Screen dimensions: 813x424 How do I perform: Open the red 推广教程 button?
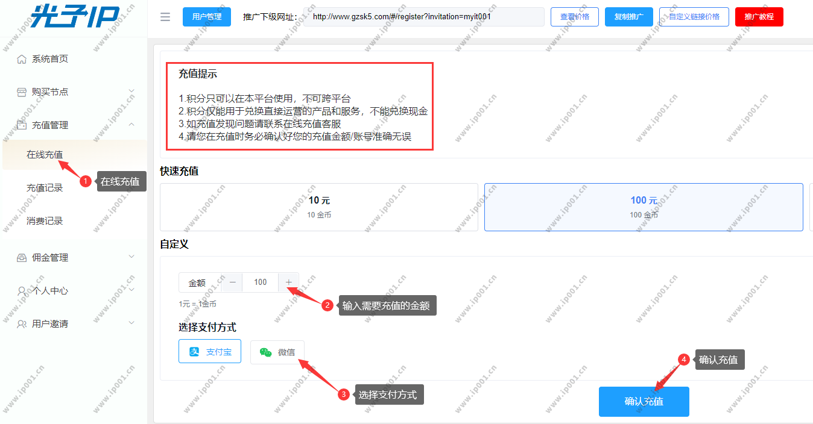759,17
